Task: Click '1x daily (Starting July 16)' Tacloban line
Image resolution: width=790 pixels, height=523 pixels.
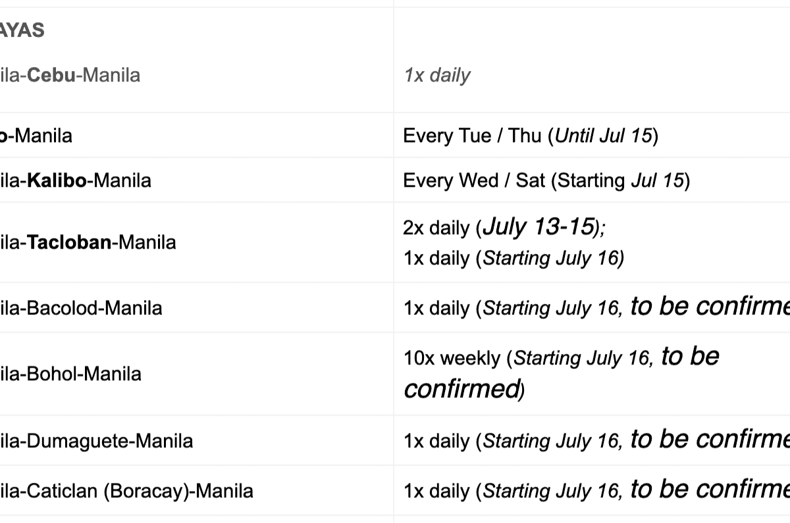Action: click(513, 258)
